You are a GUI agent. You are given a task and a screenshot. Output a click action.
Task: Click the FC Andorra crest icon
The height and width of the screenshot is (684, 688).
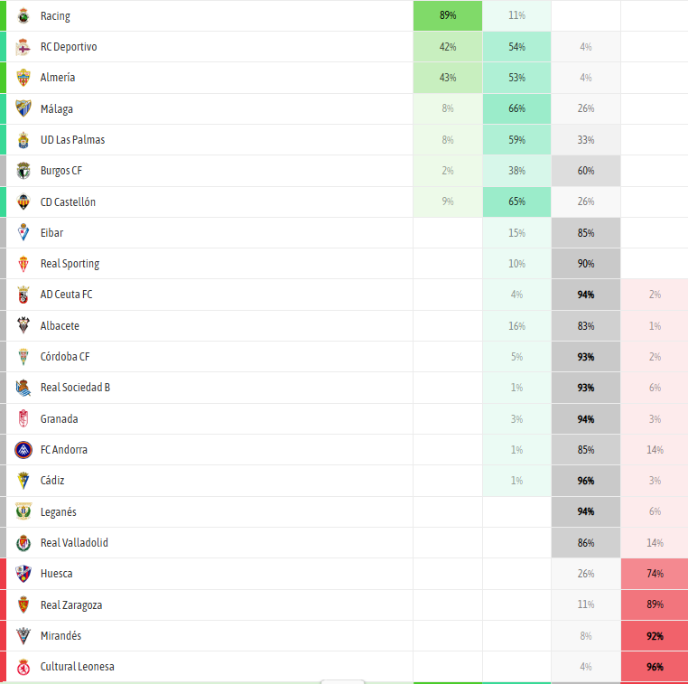click(x=23, y=450)
